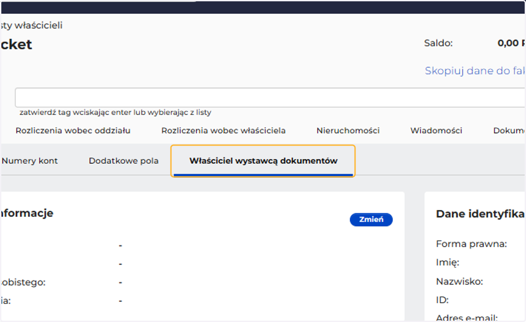Focus the tag input field

coord(270,98)
